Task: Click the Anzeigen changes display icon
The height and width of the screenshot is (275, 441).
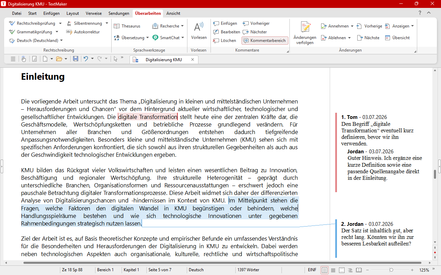Action: click(388, 26)
